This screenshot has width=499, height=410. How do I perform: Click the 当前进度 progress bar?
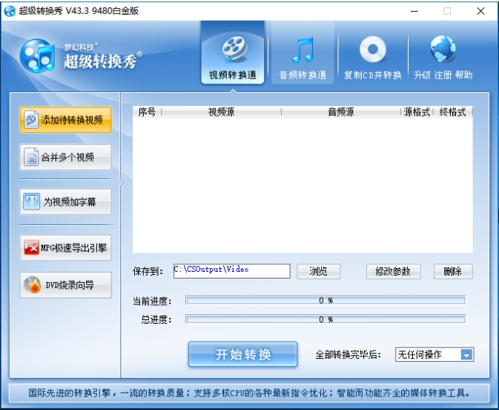pos(326,300)
